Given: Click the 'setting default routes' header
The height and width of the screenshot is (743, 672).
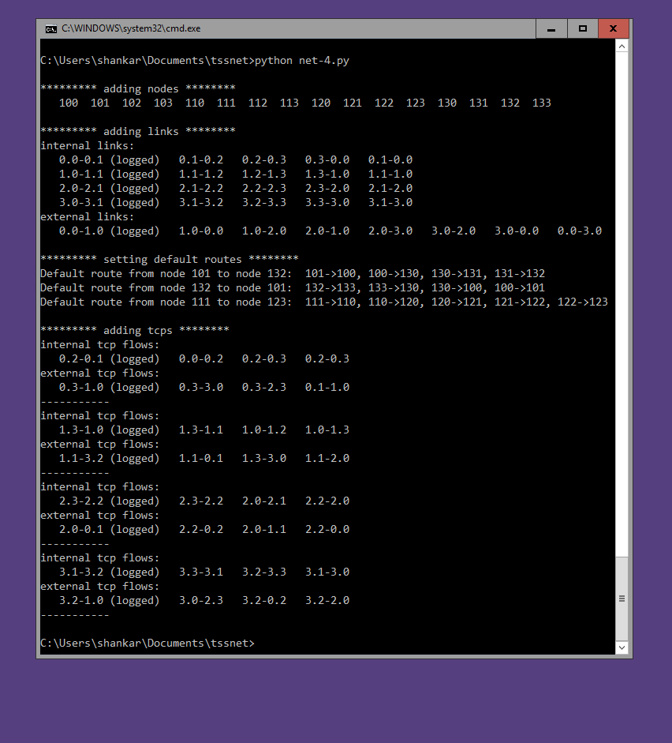Looking at the screenshot, I should tap(170, 259).
